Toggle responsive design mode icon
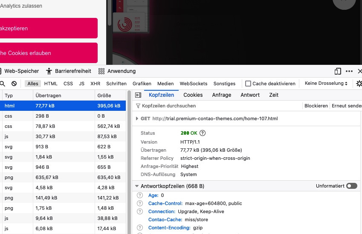 338,71
